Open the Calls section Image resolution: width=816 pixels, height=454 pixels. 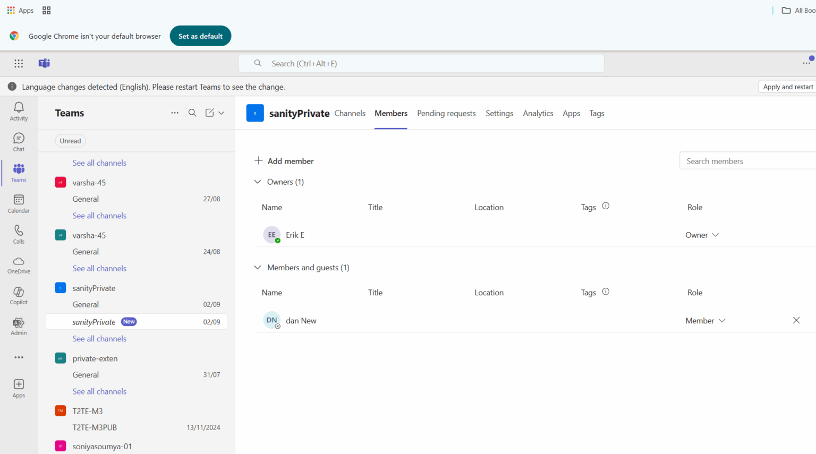pos(19,234)
